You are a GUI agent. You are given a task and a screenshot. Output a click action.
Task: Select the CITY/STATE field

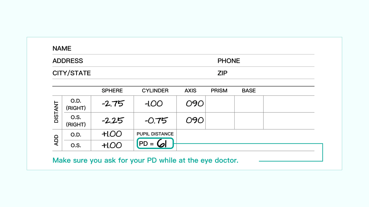click(71, 73)
